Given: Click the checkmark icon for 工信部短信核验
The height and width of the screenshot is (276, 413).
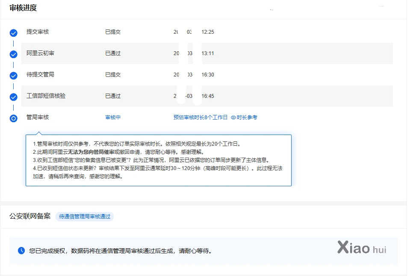Looking at the screenshot, I should click(x=13, y=97).
